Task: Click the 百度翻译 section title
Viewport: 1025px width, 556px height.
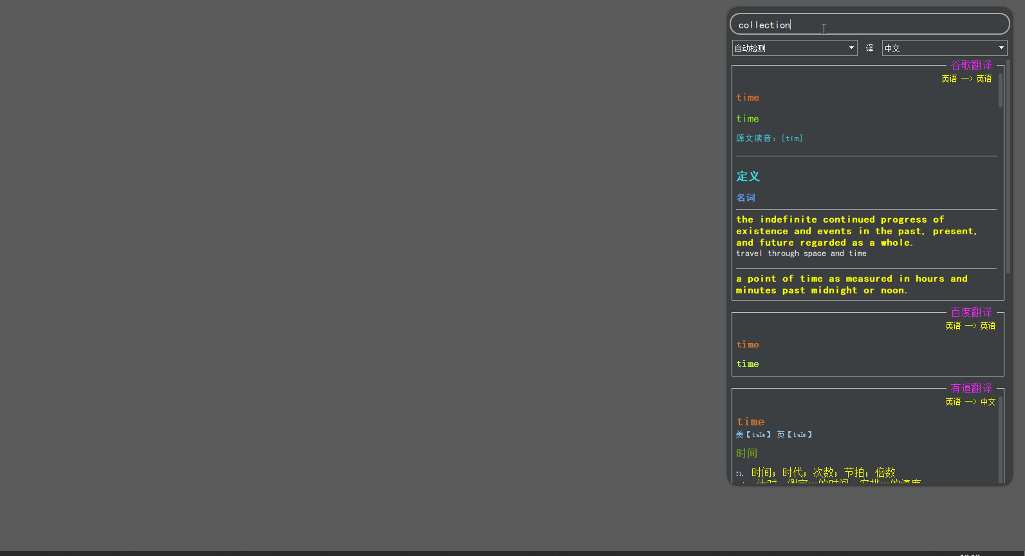Action: (972, 312)
